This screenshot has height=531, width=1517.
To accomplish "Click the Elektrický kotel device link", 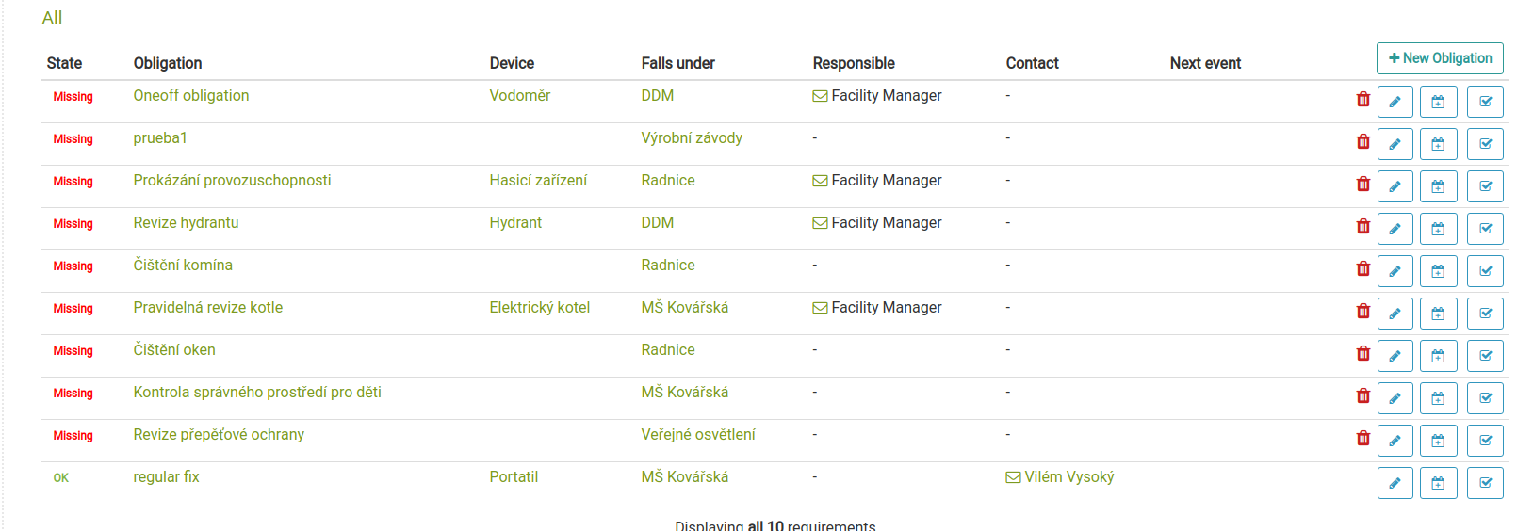I will (x=540, y=307).
